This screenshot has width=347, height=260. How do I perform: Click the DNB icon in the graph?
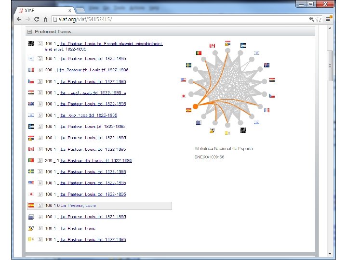coord(243,45)
